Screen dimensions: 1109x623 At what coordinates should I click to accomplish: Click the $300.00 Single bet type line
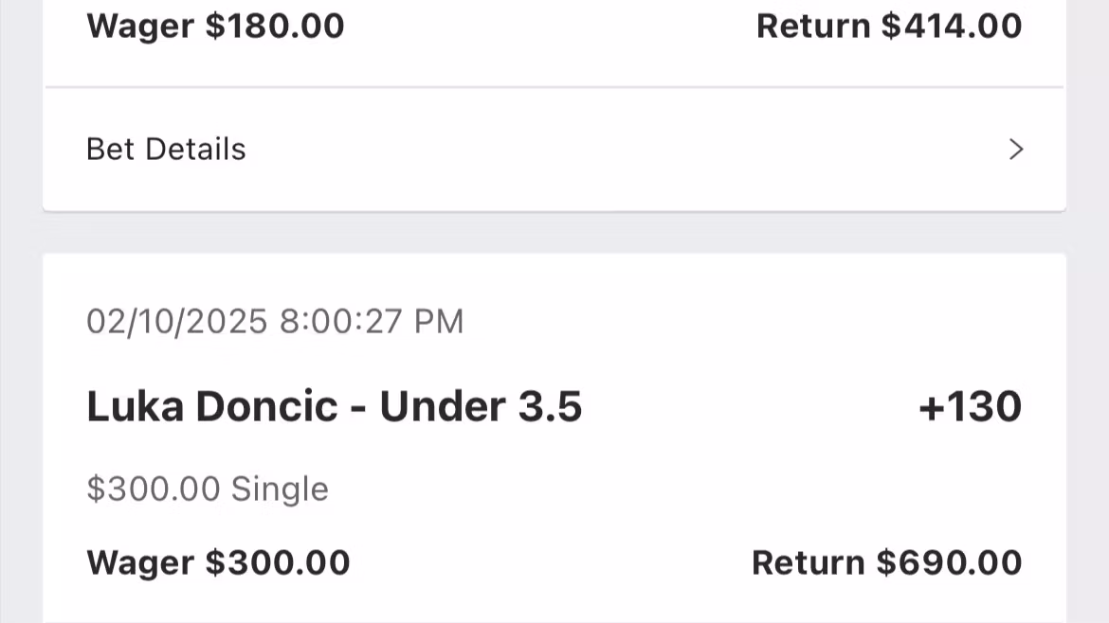tap(207, 489)
